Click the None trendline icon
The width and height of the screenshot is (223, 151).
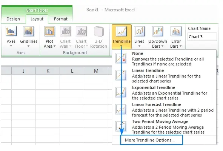(121, 58)
